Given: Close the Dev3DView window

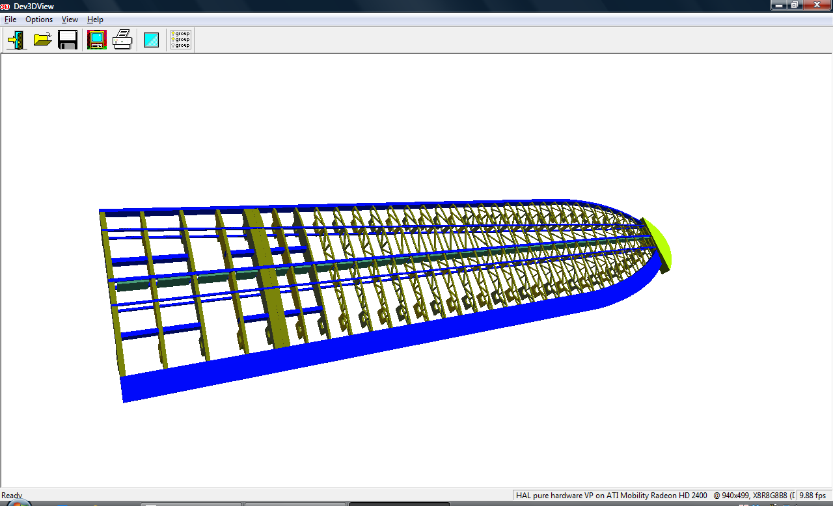Looking at the screenshot, I should pos(816,5).
